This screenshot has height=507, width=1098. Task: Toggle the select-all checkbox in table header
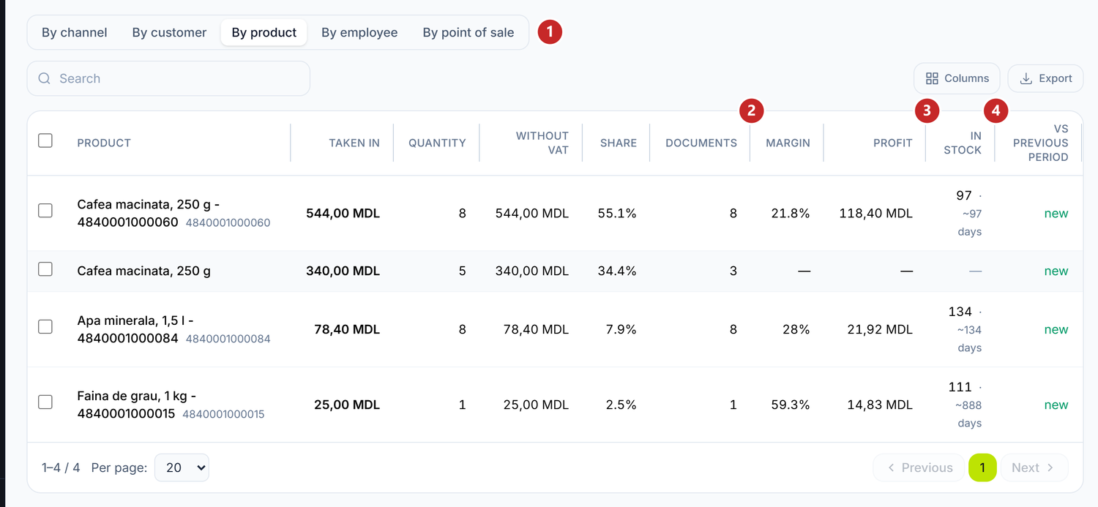pos(45,140)
